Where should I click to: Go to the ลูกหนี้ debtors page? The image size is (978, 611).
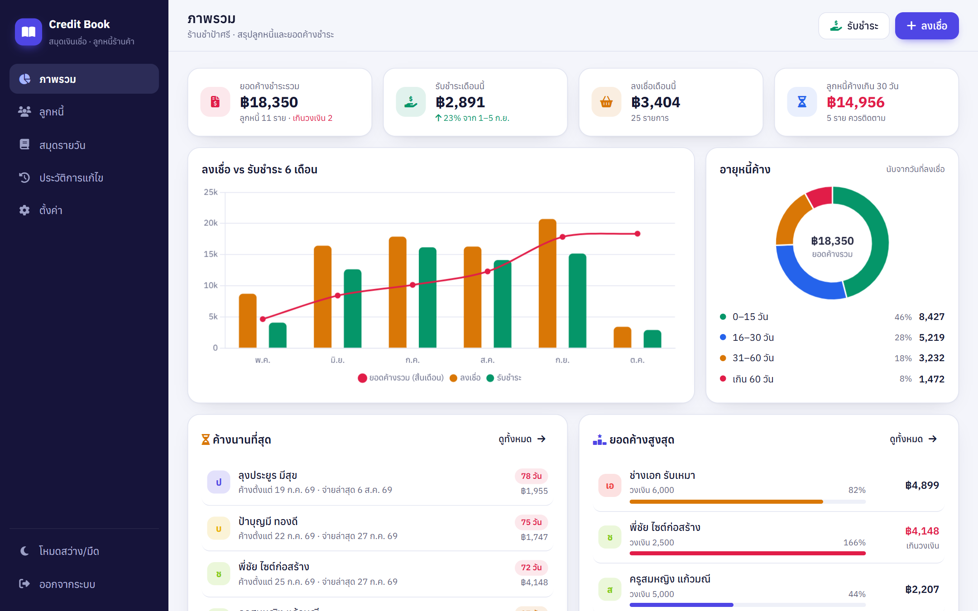click(84, 111)
